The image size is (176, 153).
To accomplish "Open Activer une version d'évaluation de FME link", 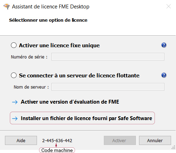I will (x=70, y=102).
